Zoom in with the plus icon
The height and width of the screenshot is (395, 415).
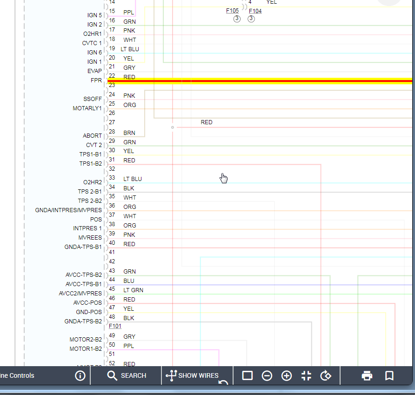[287, 375]
